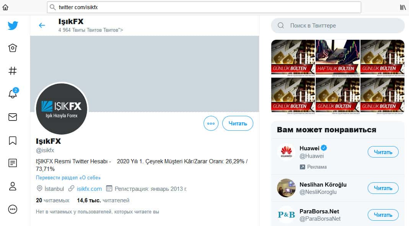Click the address bar search magnifier icon
The image size is (409, 226).
[53, 7]
